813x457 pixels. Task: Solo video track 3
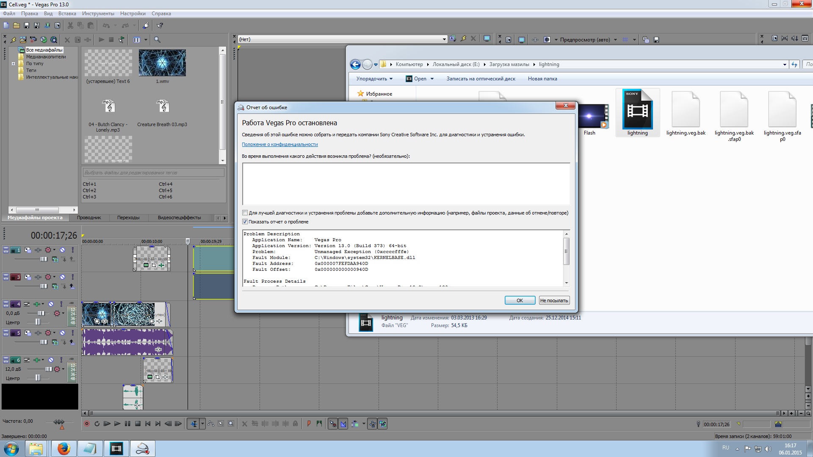tap(72, 277)
